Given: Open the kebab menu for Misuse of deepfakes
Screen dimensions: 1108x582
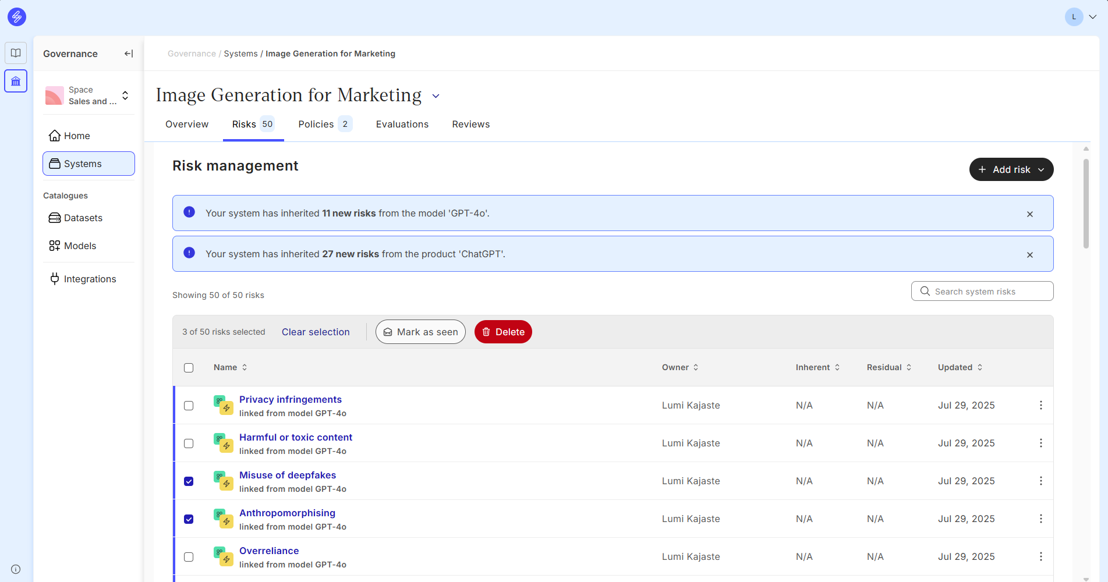Looking at the screenshot, I should pyautogui.click(x=1040, y=481).
